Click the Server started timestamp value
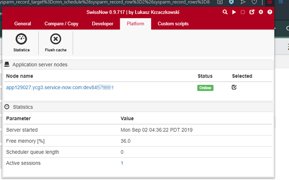This screenshot has width=289, height=180. pyautogui.click(x=157, y=130)
